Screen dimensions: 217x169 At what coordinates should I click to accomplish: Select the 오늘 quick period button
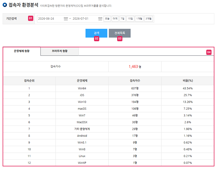pyautogui.click(x=107, y=19)
